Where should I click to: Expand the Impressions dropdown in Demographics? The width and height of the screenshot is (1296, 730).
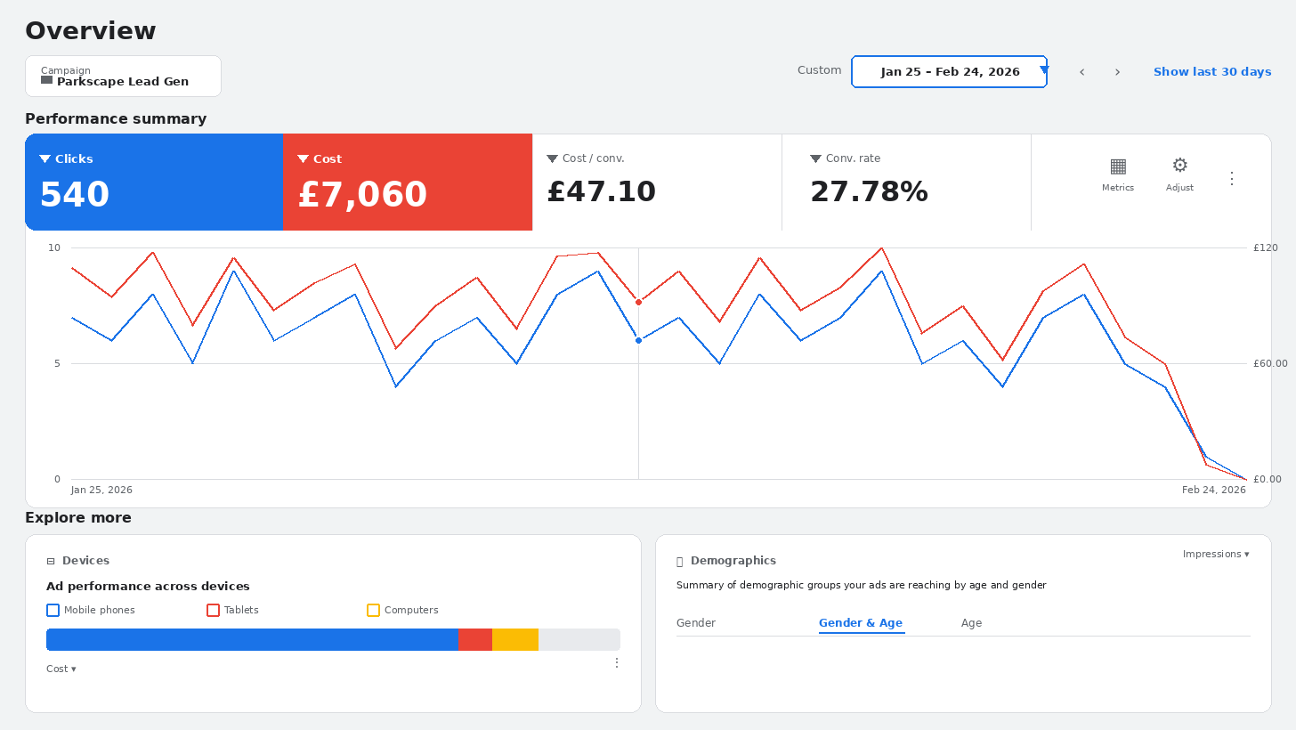(x=1215, y=555)
